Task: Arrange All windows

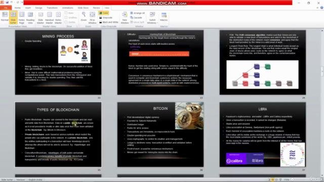Action: 137,13
